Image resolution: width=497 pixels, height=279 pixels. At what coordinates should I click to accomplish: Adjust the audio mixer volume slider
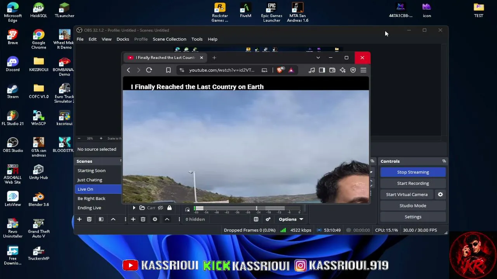247,208
